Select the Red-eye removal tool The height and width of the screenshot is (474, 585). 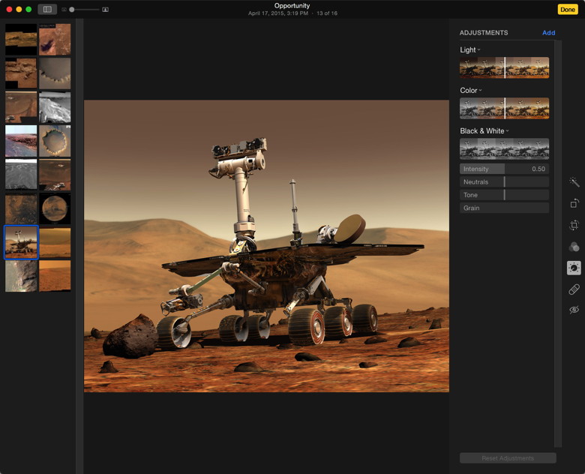point(574,310)
